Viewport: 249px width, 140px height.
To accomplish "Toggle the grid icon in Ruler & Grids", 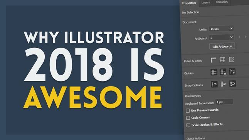I will 222,60.
